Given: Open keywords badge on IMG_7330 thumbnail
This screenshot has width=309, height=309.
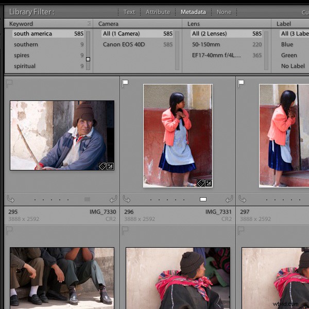Looking at the screenshot, I should pyautogui.click(x=102, y=166).
